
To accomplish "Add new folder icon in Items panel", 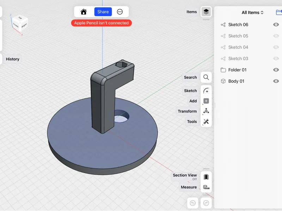I will (x=279, y=12).
